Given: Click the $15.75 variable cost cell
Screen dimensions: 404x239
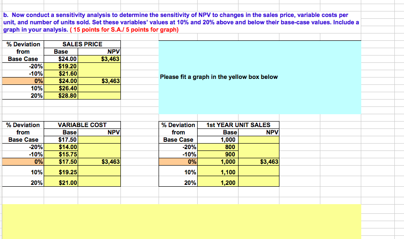Looking at the screenshot, I should coord(61,154).
